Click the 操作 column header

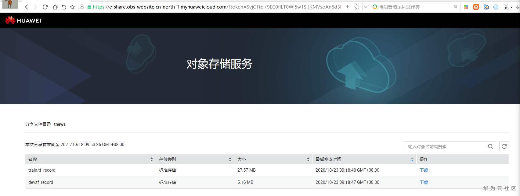point(424,159)
